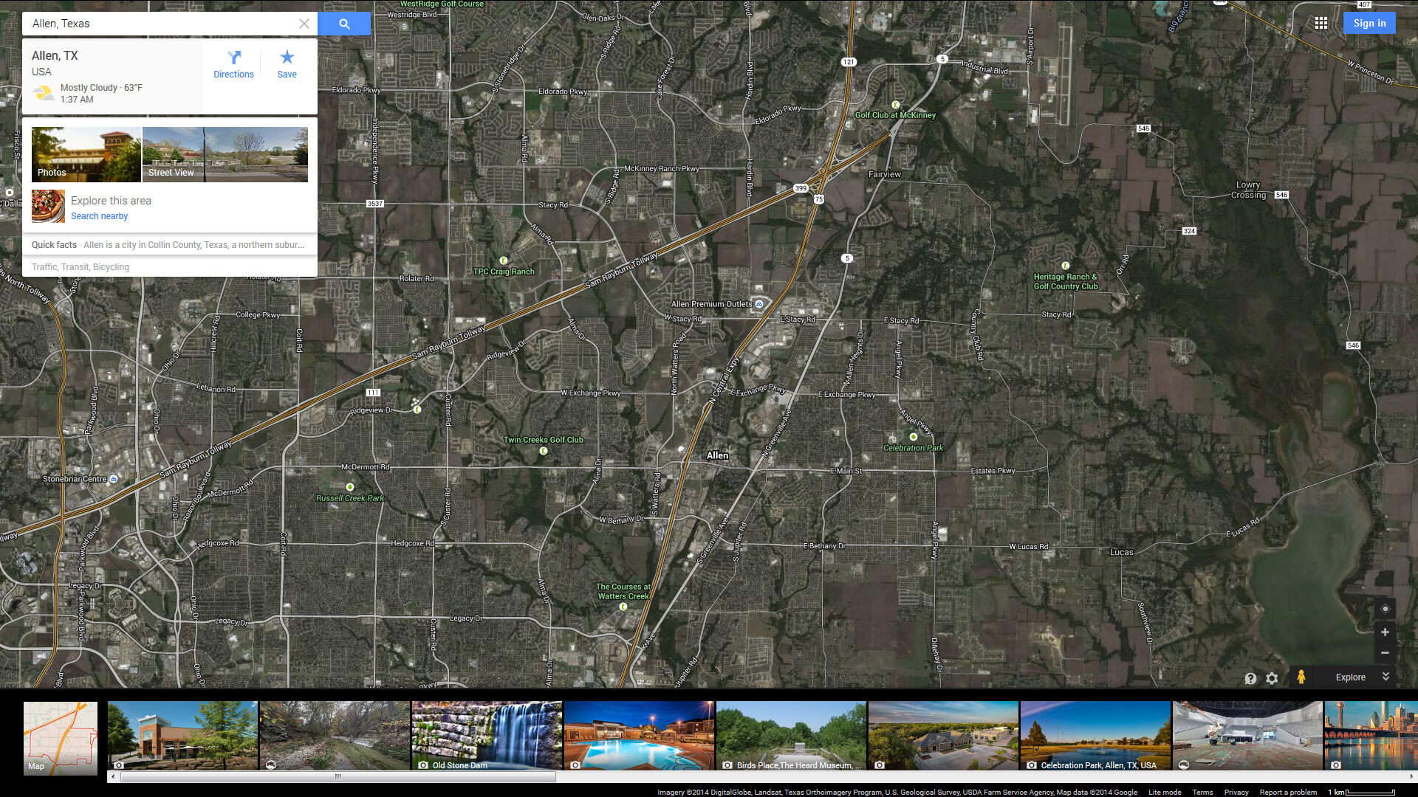Screen dimensions: 1418x797
Task: Expand Traffic, Transit, Bicycling options
Action: click(x=81, y=267)
